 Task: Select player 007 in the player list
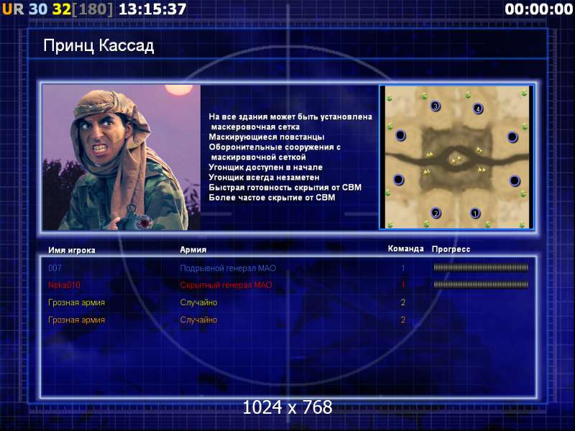55,268
